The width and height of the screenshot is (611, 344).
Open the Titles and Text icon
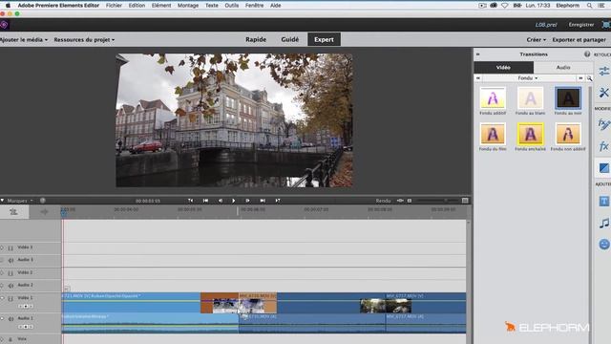tap(603, 202)
